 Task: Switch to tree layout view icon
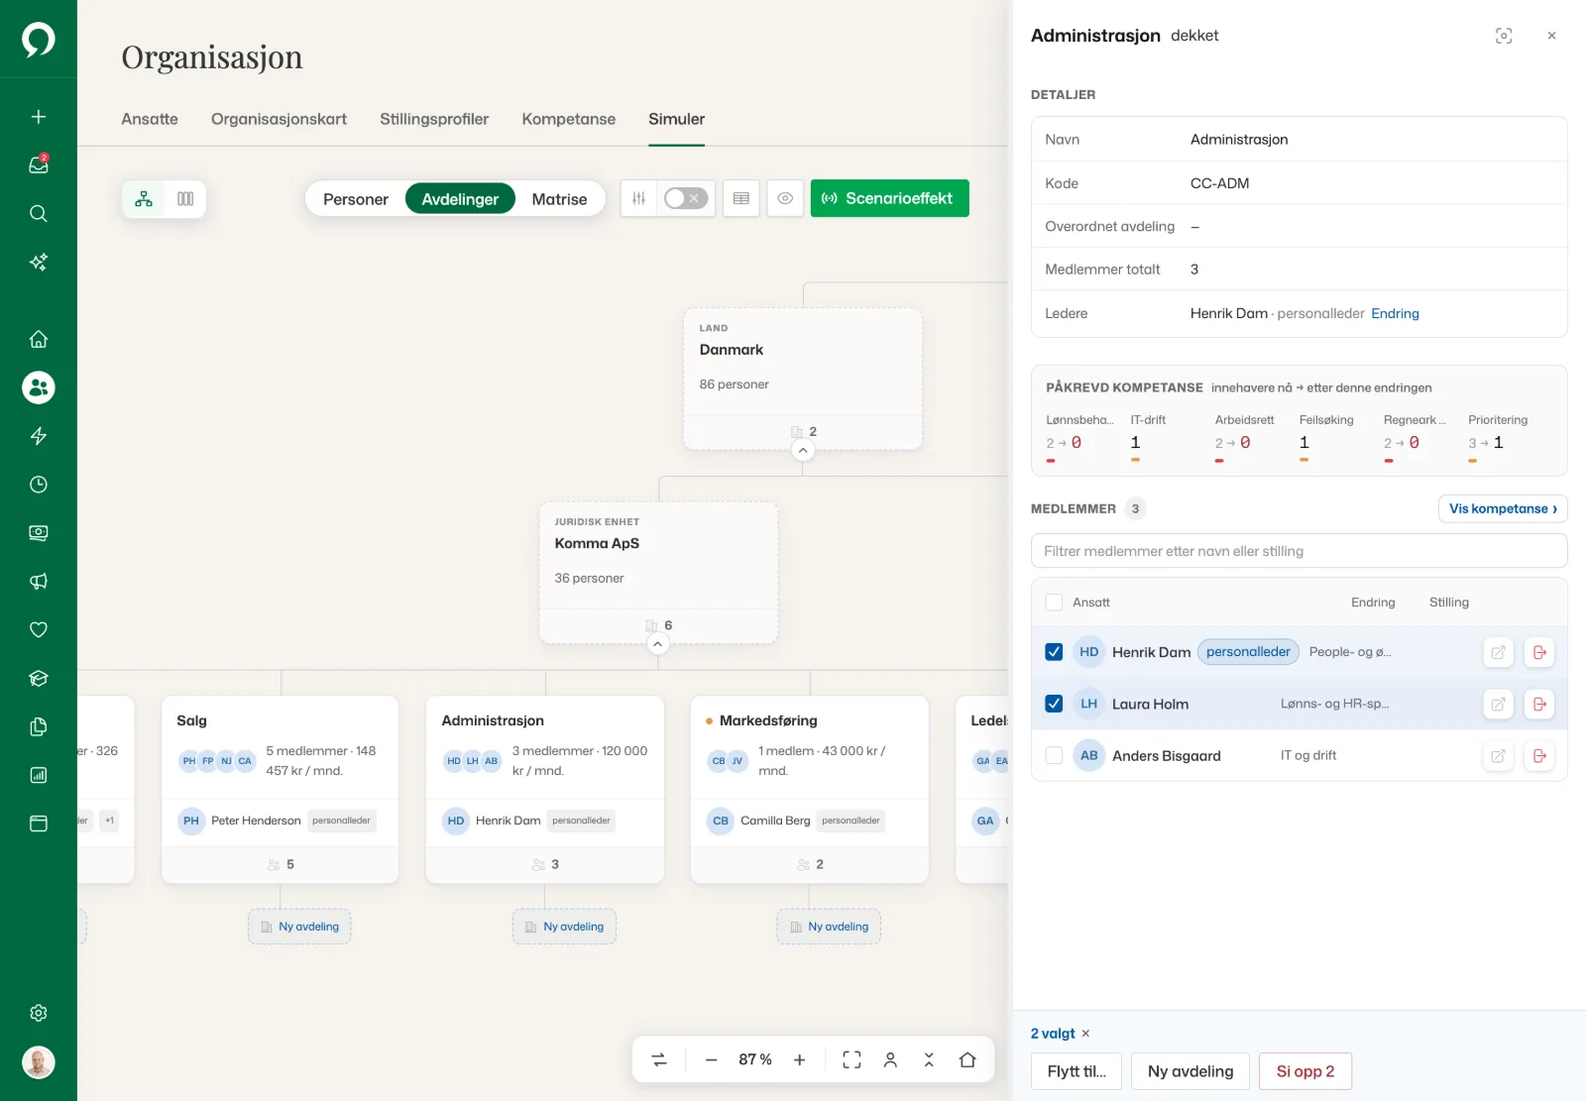pos(144,198)
